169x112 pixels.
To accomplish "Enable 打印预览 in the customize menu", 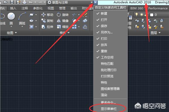I will click(110, 76).
